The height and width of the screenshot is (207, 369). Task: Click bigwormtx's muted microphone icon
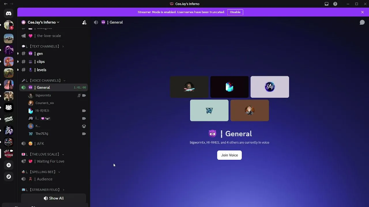tap(79, 95)
